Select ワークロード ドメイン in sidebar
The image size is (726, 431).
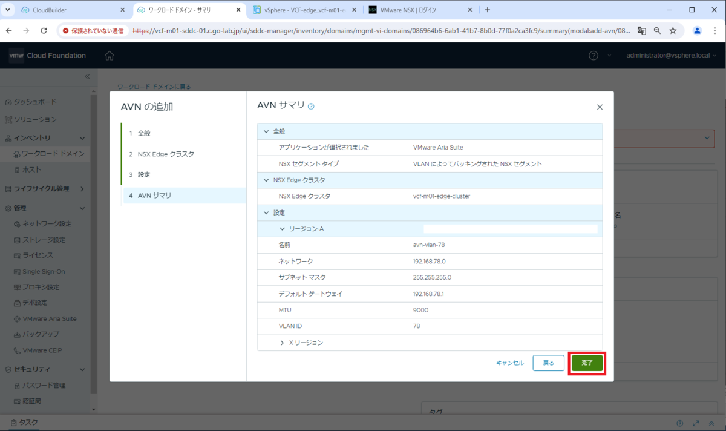pos(53,154)
